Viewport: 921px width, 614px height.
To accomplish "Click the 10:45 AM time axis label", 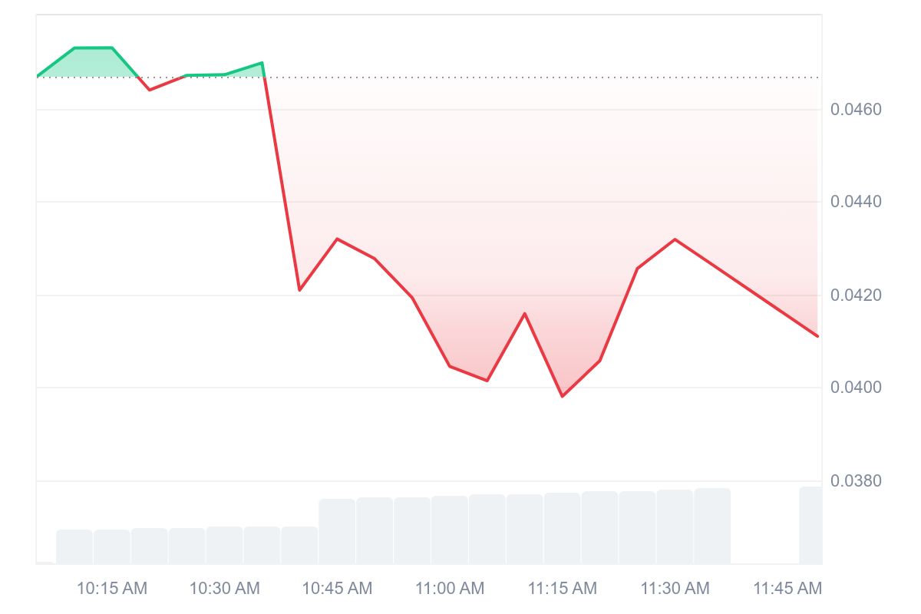I will [337, 589].
